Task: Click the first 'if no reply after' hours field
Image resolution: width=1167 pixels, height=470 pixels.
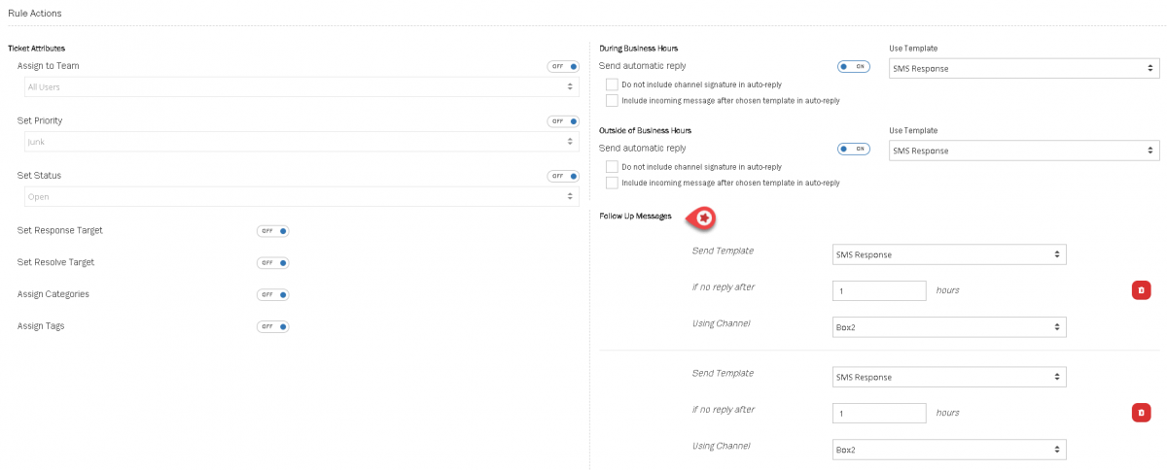Action: point(879,291)
